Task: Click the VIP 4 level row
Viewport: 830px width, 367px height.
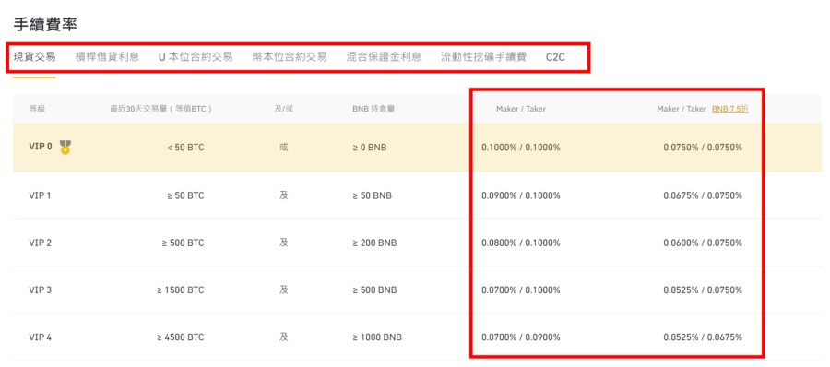Action: tap(418, 337)
